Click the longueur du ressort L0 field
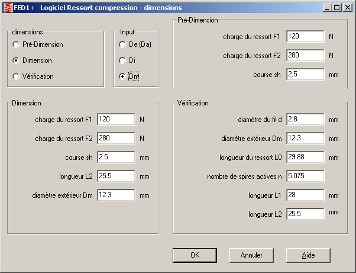This screenshot has height=273, width=356. click(305, 158)
